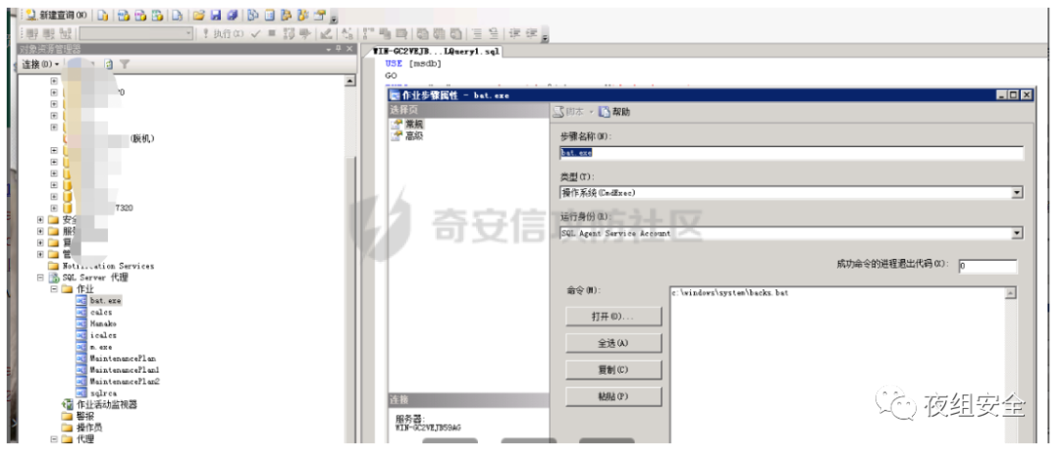Click the Save disk icon
The height and width of the screenshot is (451, 1060).
click(215, 15)
